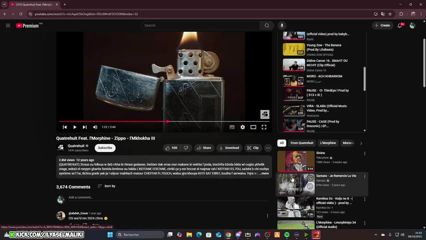The width and height of the screenshot is (426, 240).
Task: Open the Quatrehuit channel name link
Action: pyautogui.click(x=76, y=146)
